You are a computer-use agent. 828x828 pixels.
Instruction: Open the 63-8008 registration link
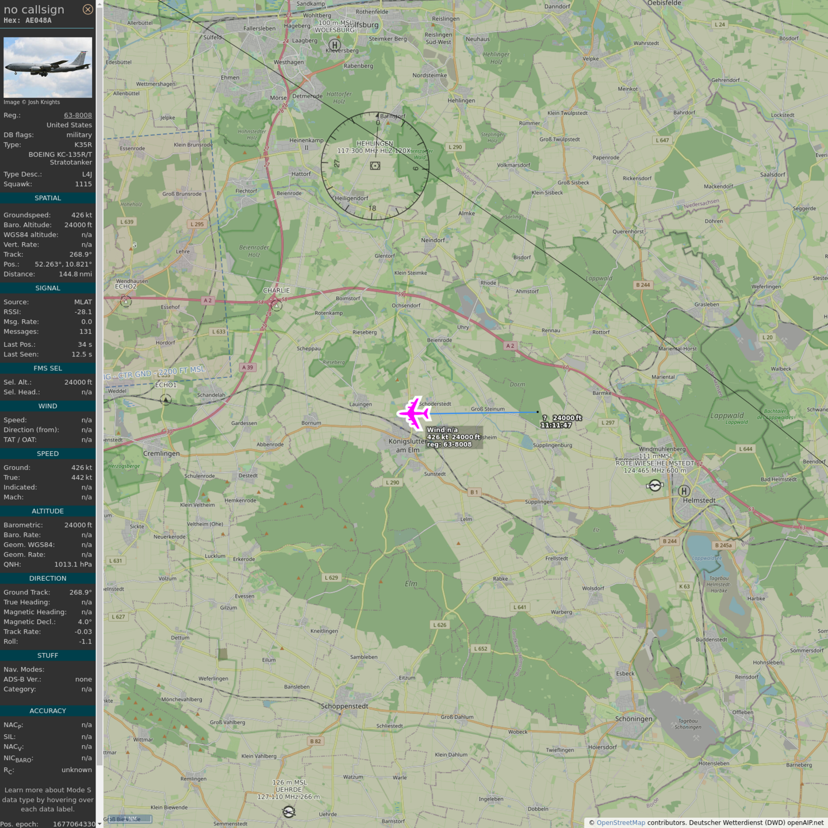[78, 115]
